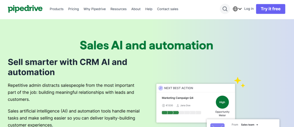Click the Log in link
294x127 pixels.
pos(249,9)
